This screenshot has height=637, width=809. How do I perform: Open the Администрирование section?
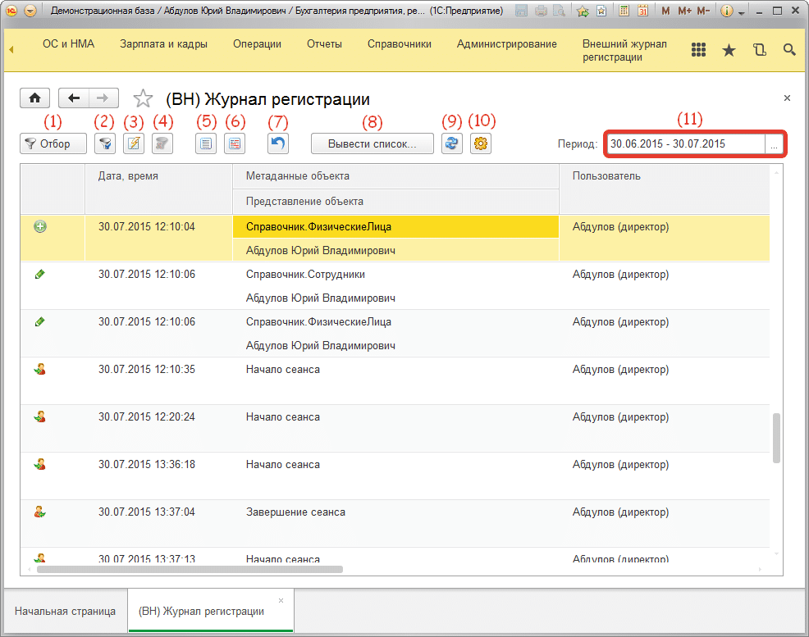506,44
